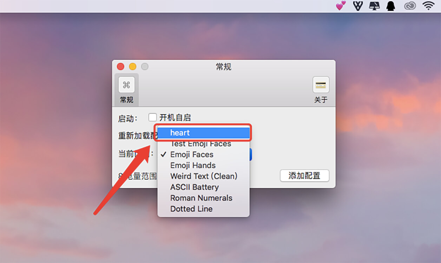Click the yellow minimize window button
This screenshot has width=441, height=263.
(x=133, y=67)
